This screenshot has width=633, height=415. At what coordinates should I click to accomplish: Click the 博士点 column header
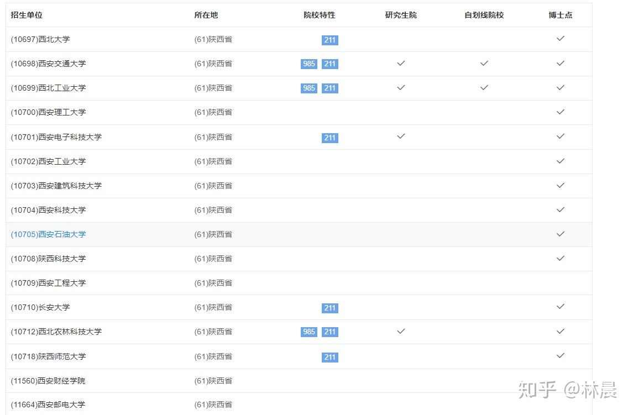tap(561, 15)
